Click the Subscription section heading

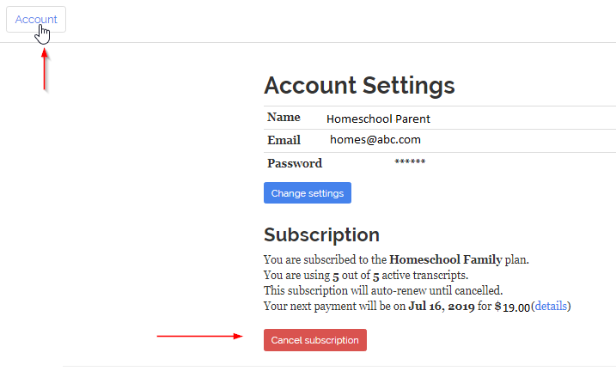(321, 234)
